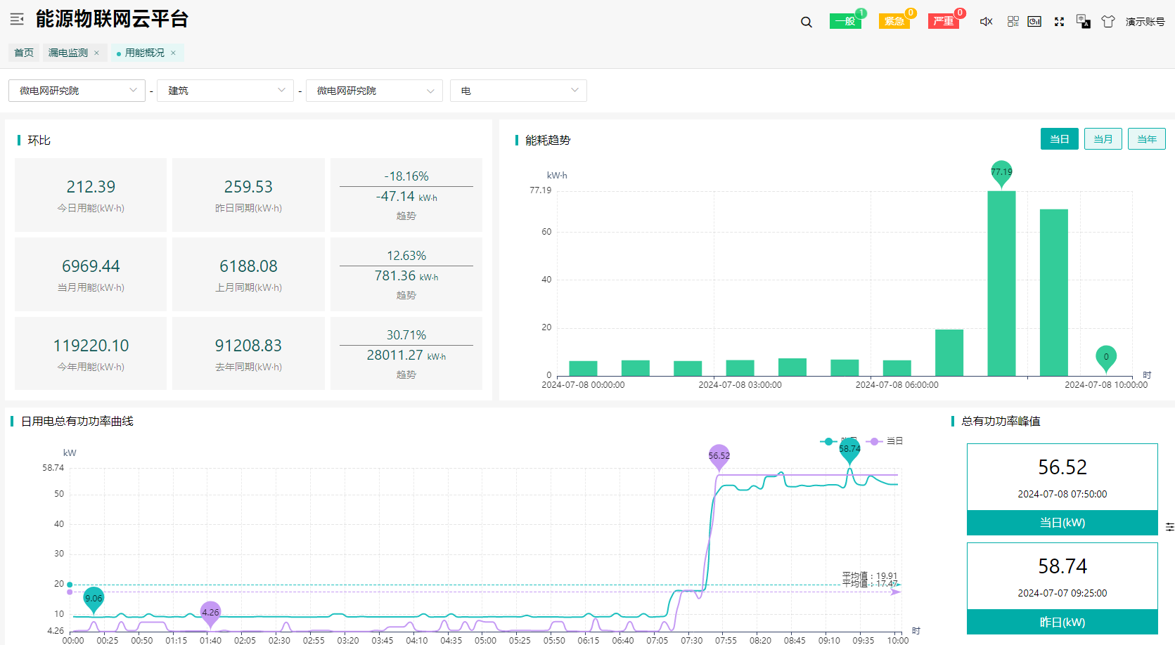The width and height of the screenshot is (1175, 645).
Task: Click the 2024-07-07 09:25:00 timestamp
Action: [x=1062, y=593]
